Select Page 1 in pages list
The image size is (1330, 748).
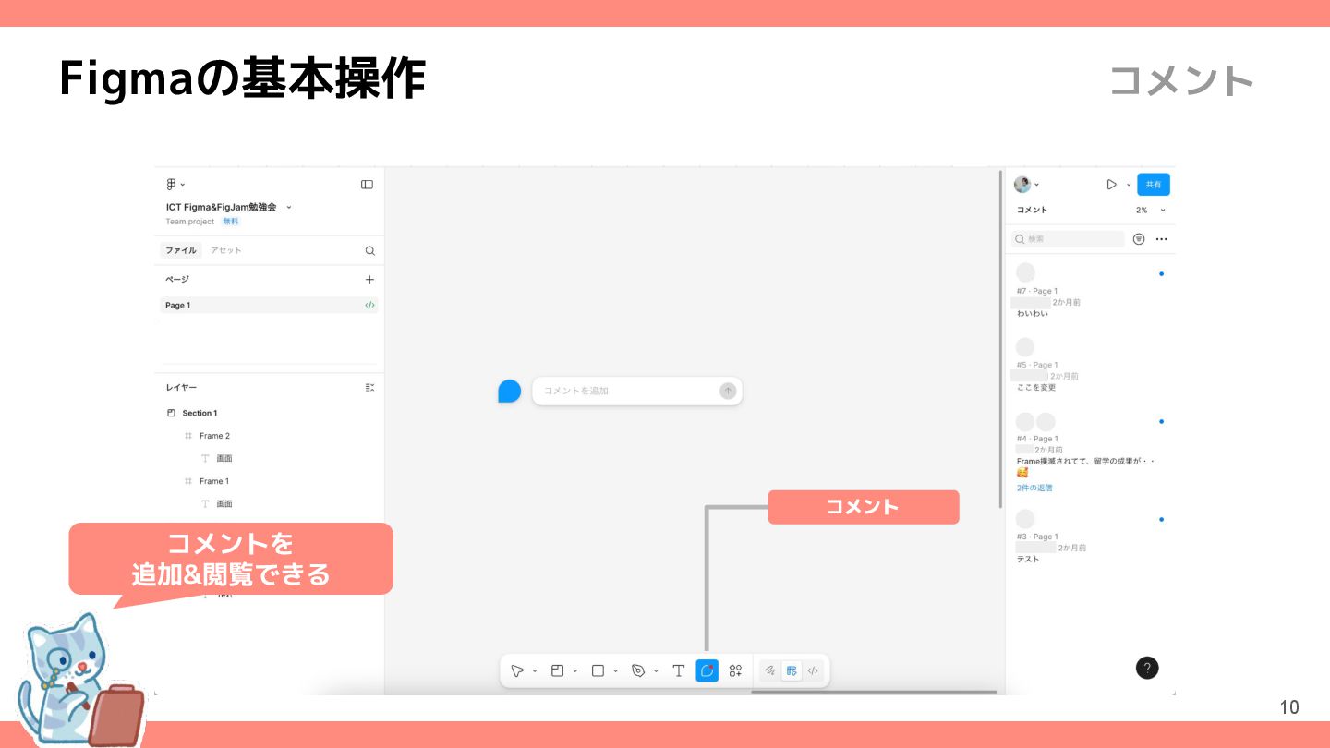(x=269, y=306)
